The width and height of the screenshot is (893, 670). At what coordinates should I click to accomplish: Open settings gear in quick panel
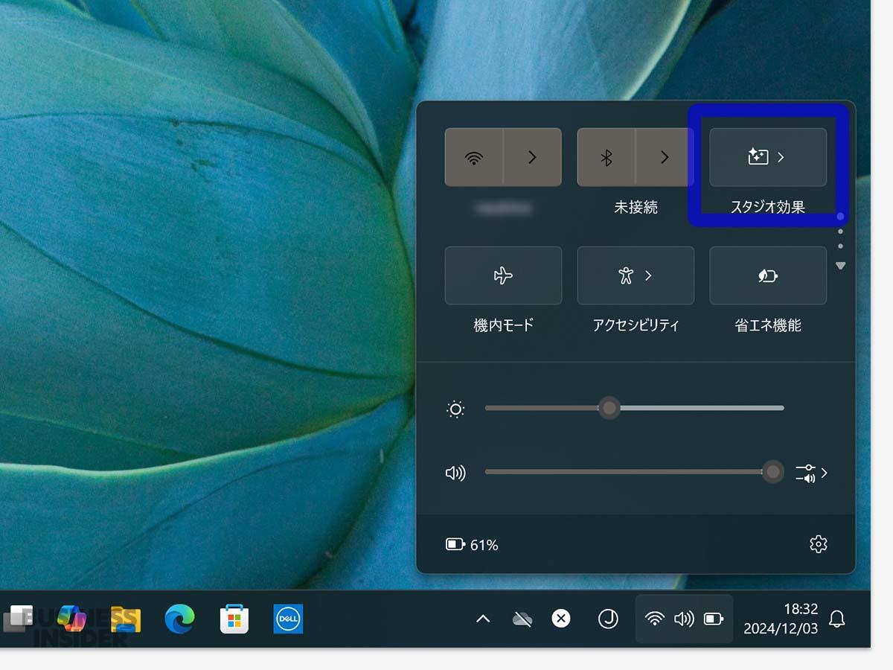[819, 544]
